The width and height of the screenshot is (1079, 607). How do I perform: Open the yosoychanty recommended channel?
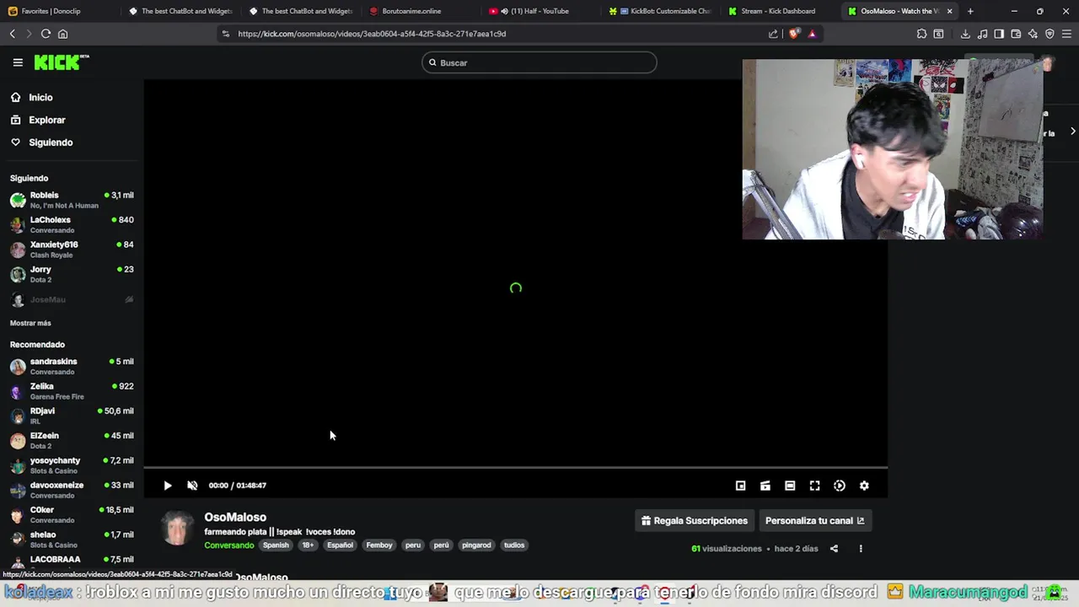[72, 465]
